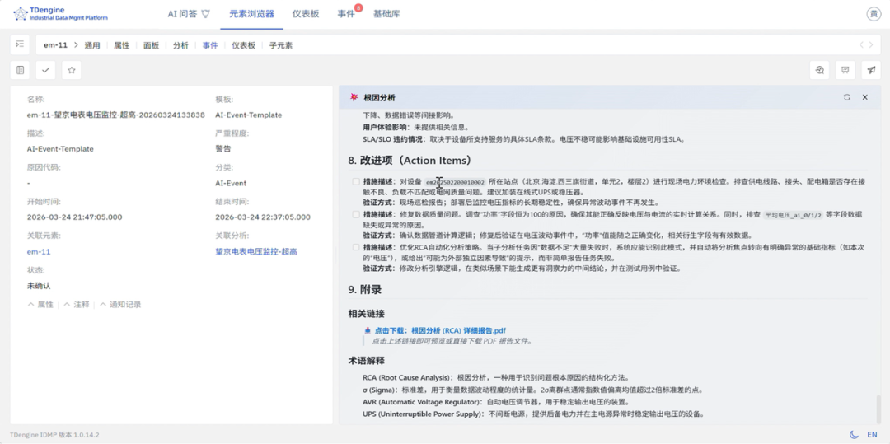Viewport: 890px width, 444px height.
Task: Expand the 通知记录 section
Action: point(120,305)
